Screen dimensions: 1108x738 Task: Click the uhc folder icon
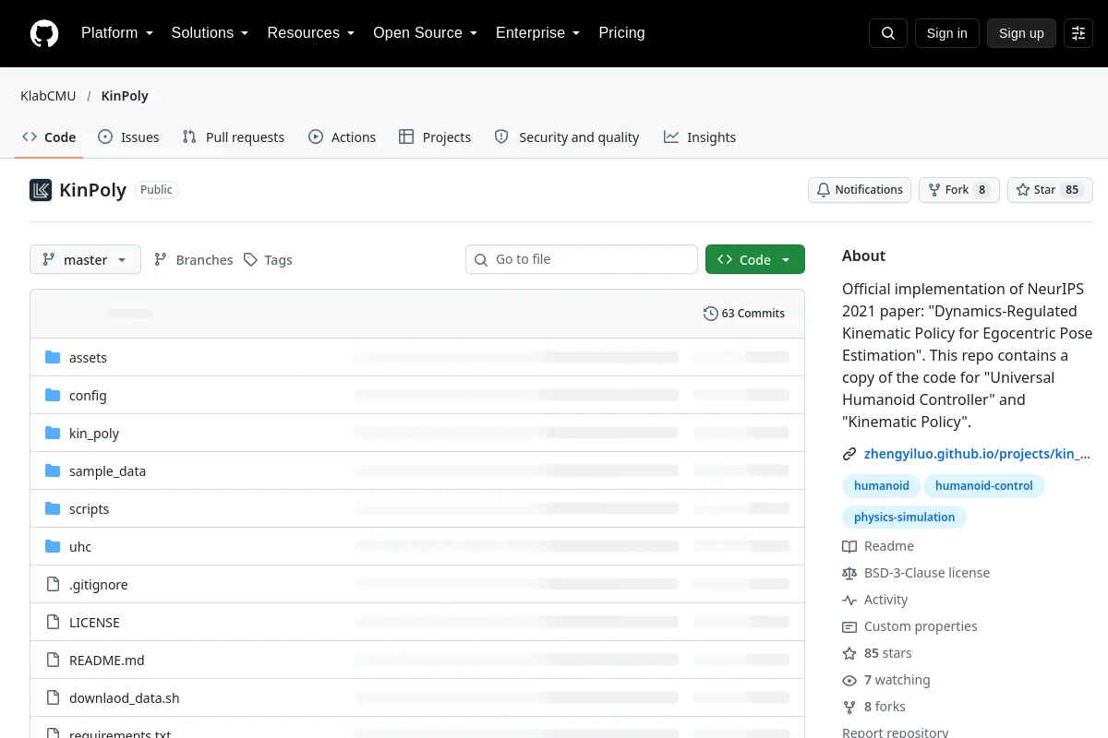[53, 546]
